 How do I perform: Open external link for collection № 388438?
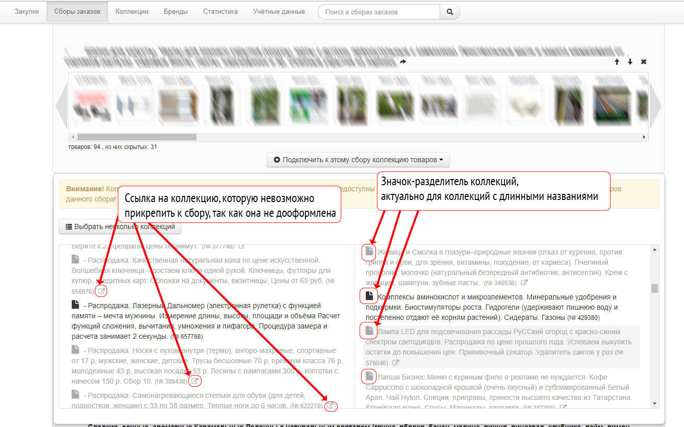194,381
